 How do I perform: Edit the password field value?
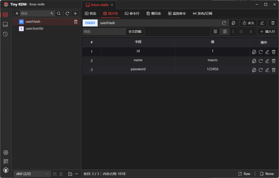267,70
